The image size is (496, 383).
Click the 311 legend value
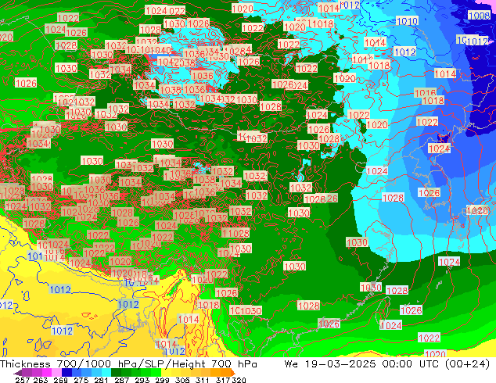coord(203,380)
